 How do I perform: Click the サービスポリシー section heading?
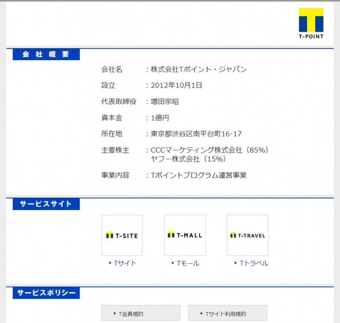click(46, 293)
